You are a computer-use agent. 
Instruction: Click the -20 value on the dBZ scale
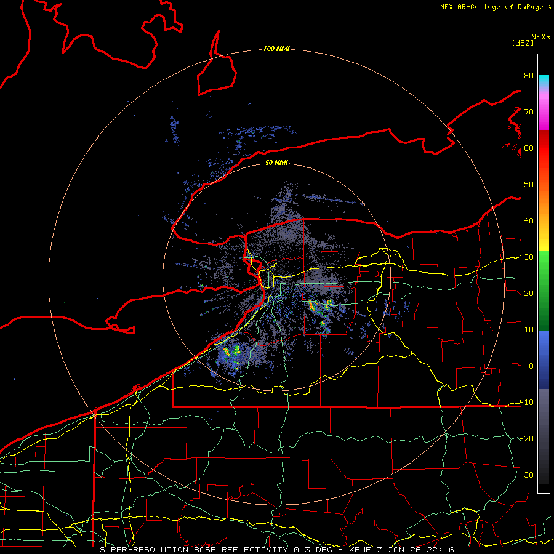tap(526, 439)
